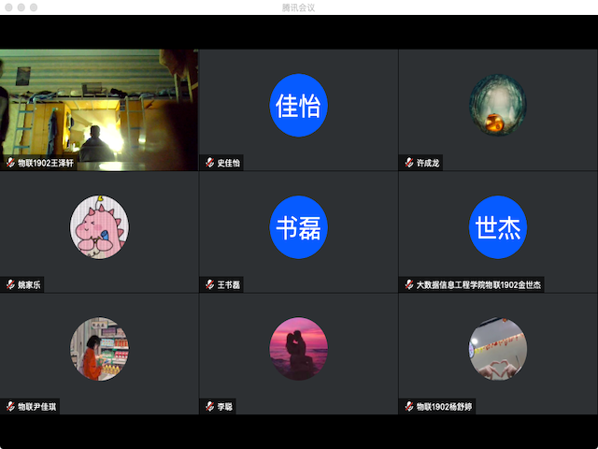
Task: Click the name label 物联1902王泽轩
Action: point(46,163)
